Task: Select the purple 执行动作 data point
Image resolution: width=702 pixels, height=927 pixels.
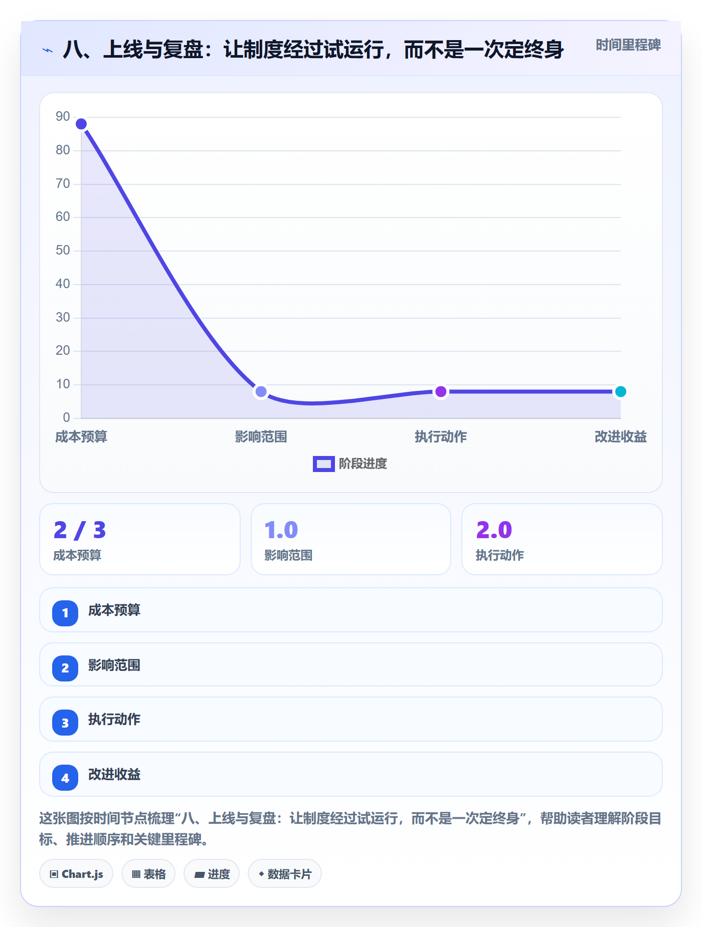Action: (441, 391)
